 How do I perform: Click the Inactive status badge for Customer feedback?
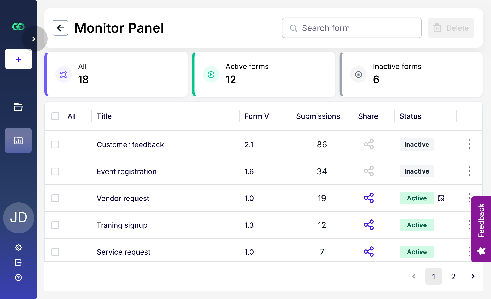pos(417,144)
